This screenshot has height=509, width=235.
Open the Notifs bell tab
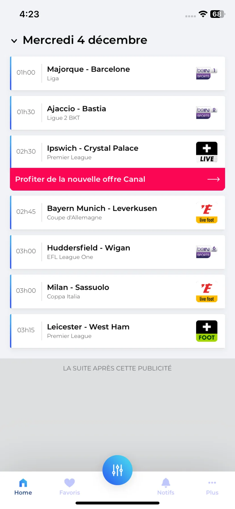166,487
